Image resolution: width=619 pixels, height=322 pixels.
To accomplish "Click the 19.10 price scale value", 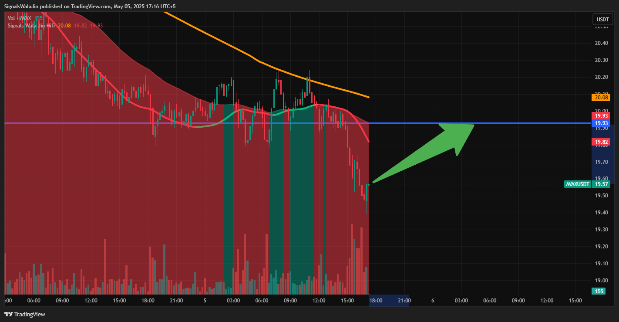I will point(601,264).
